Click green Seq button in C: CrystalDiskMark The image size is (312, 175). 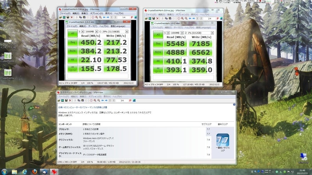(x=73, y=42)
